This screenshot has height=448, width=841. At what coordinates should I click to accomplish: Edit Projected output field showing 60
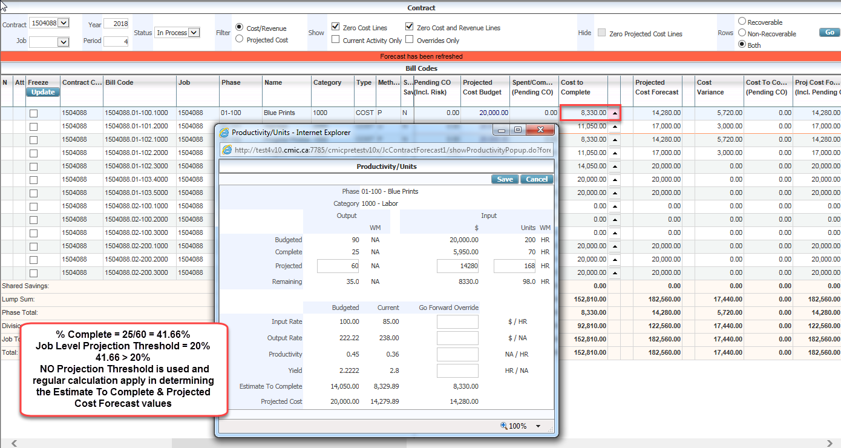pos(338,266)
